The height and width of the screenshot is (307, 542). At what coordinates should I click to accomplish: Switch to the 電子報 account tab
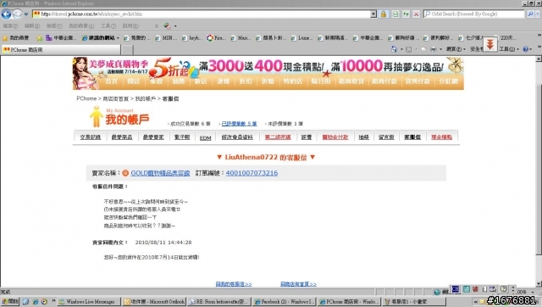click(182, 137)
